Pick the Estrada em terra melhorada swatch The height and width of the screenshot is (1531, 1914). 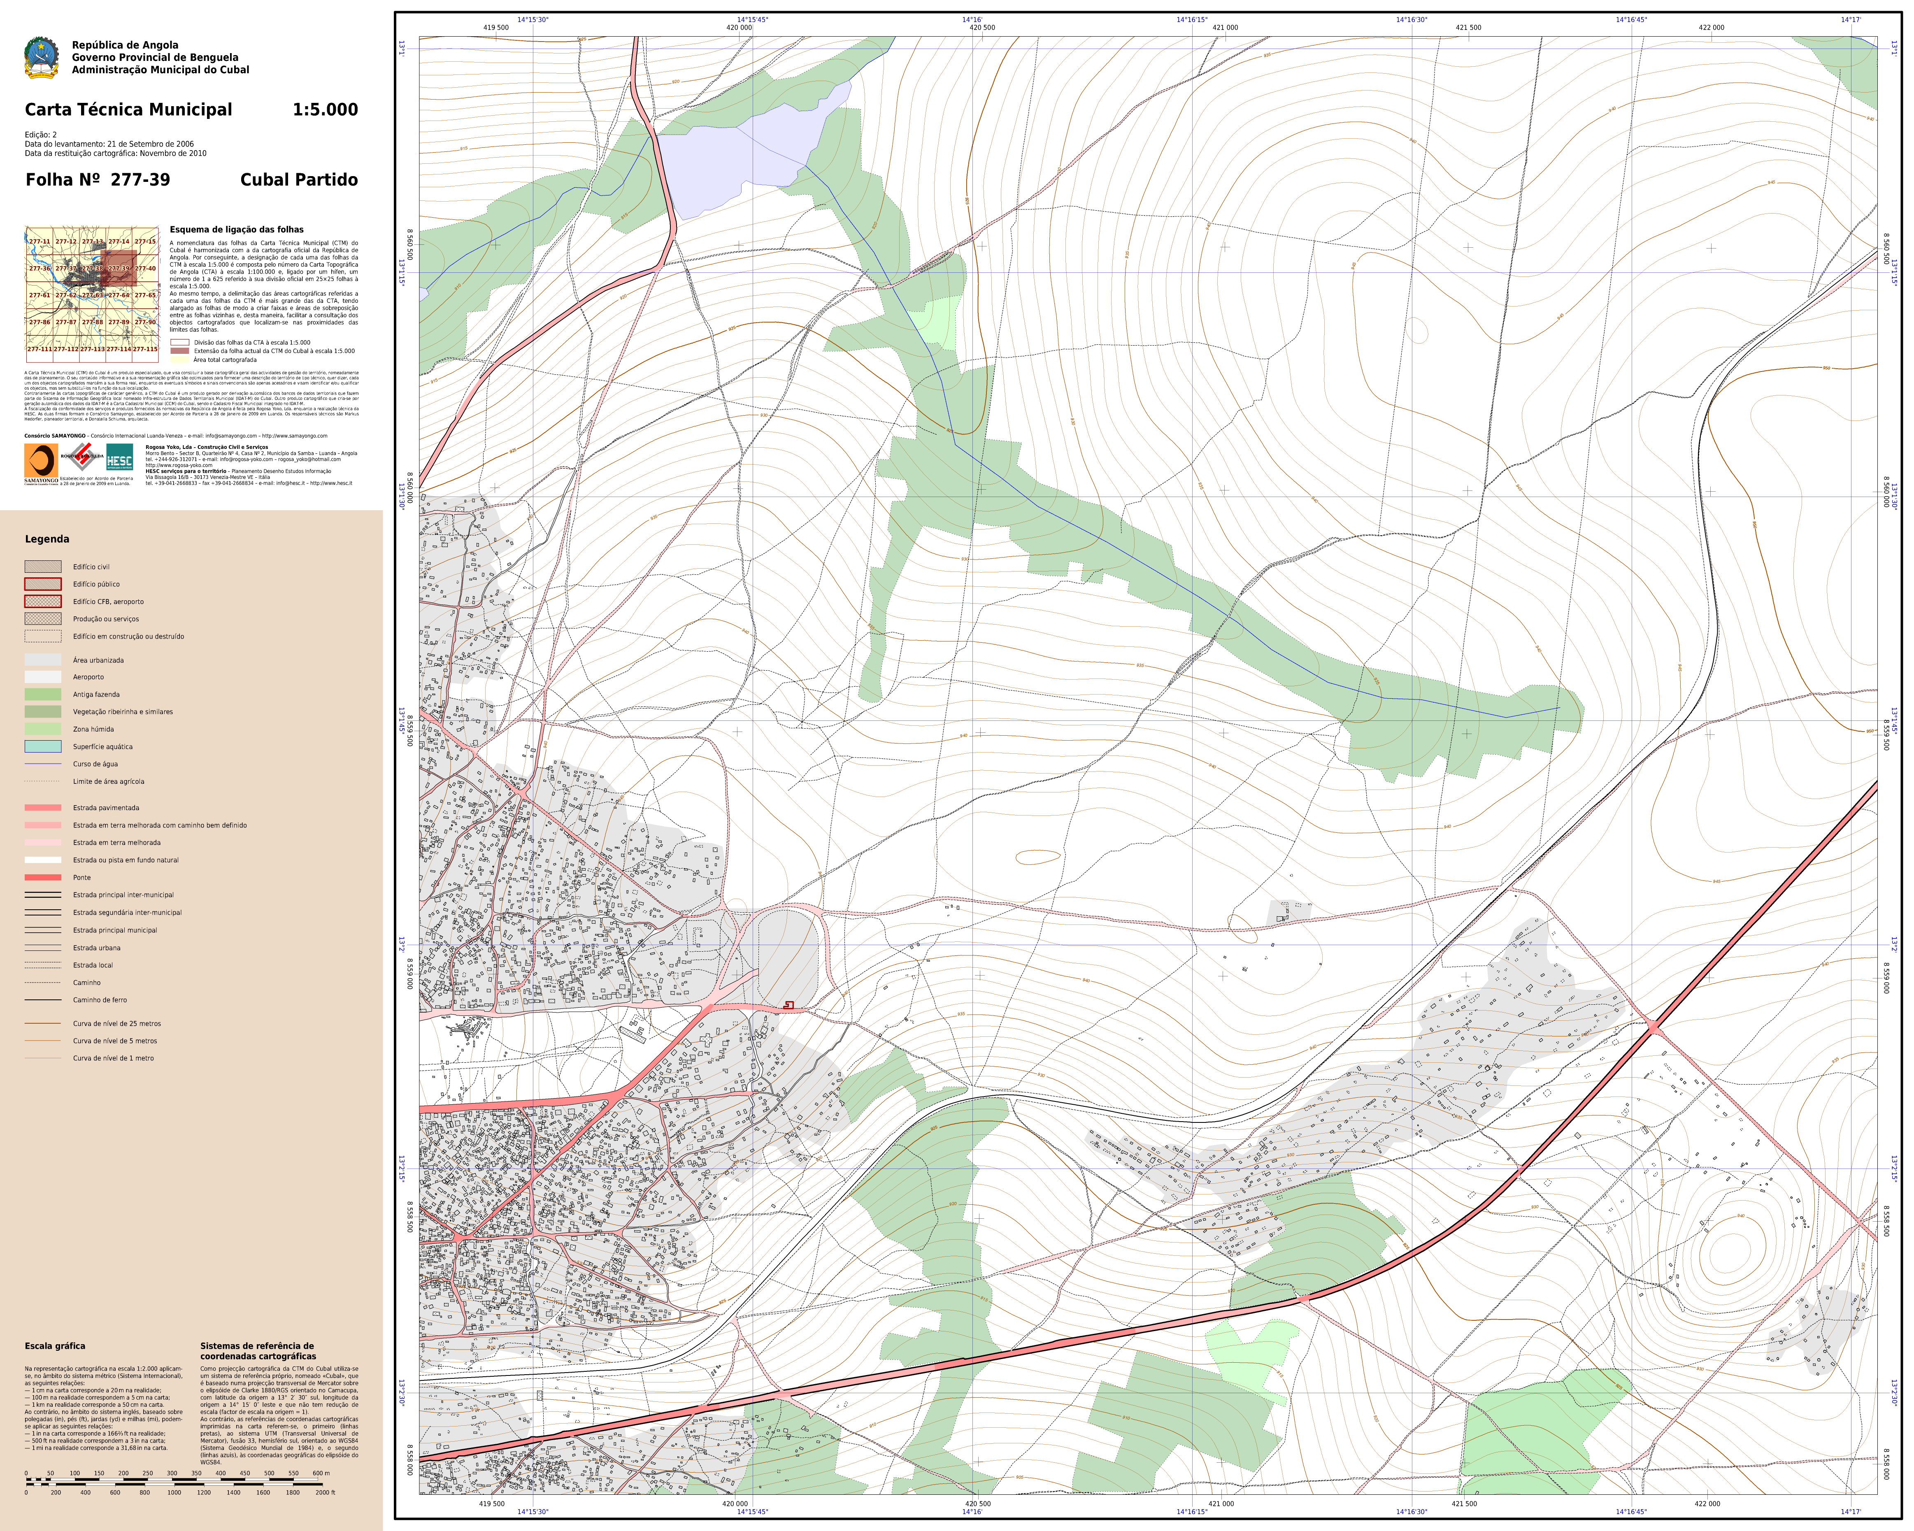coord(43,842)
